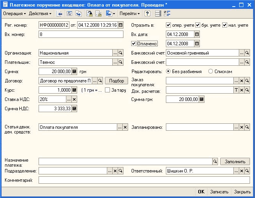The height and width of the screenshot is (198, 255).
Task: Open selection list for Плательщик field
Action: pyautogui.click(x=115, y=62)
